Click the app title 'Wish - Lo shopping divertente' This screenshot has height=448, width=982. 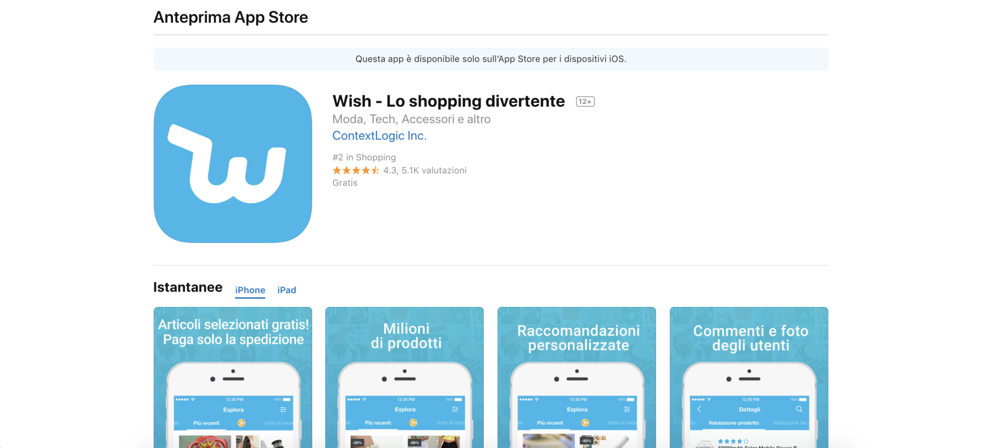[448, 101]
